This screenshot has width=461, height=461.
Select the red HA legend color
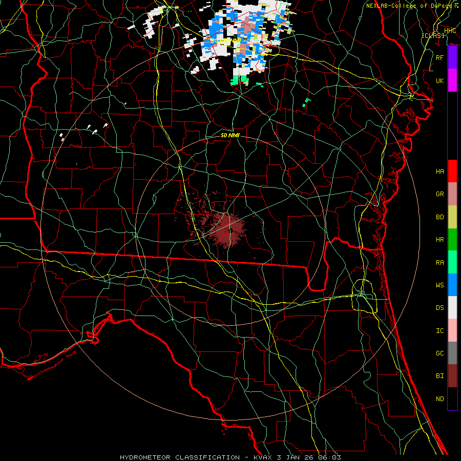coord(452,171)
